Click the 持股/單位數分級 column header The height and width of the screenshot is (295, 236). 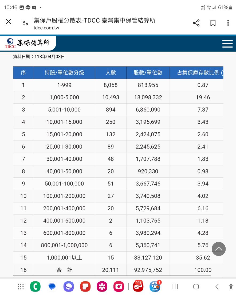coord(64,73)
